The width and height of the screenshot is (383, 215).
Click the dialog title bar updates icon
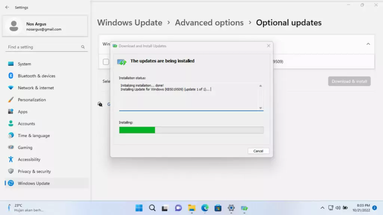pos(115,46)
